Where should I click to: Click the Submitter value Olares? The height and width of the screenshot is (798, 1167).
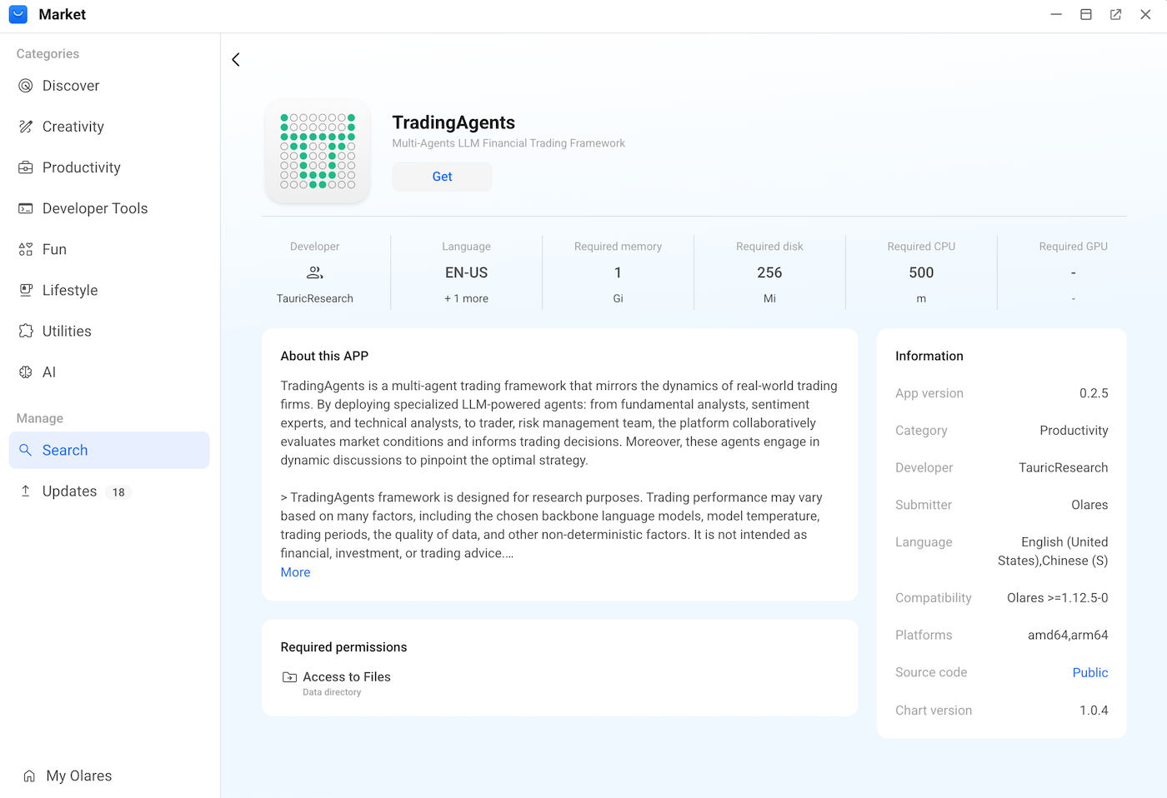tap(1089, 505)
